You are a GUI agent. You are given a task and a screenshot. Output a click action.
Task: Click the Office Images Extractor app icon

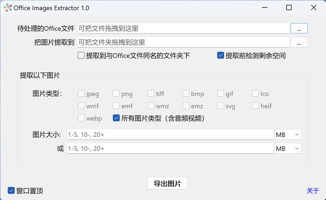pyautogui.click(x=7, y=7)
